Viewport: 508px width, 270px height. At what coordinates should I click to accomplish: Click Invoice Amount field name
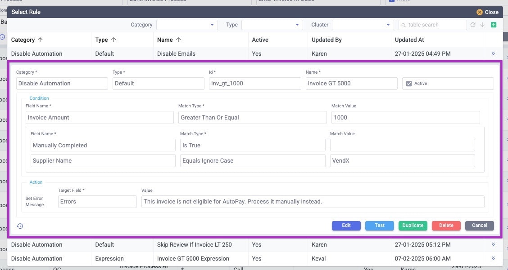[x=100, y=117]
